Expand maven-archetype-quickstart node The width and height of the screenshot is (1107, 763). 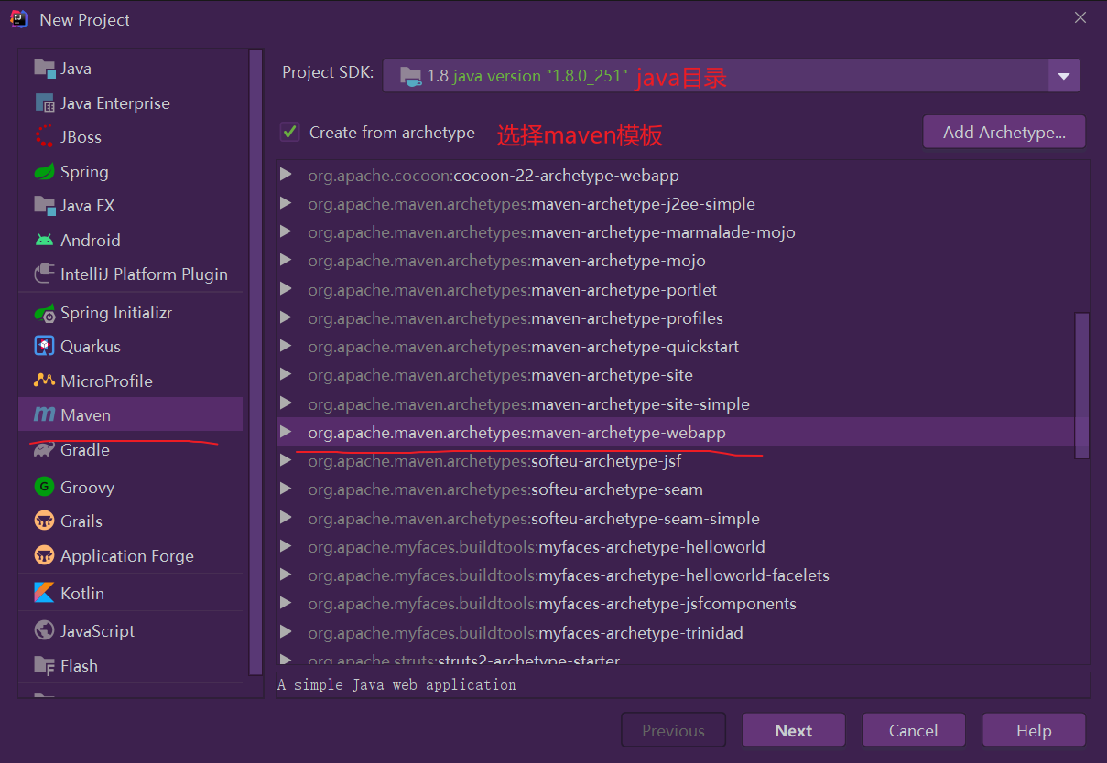point(286,346)
